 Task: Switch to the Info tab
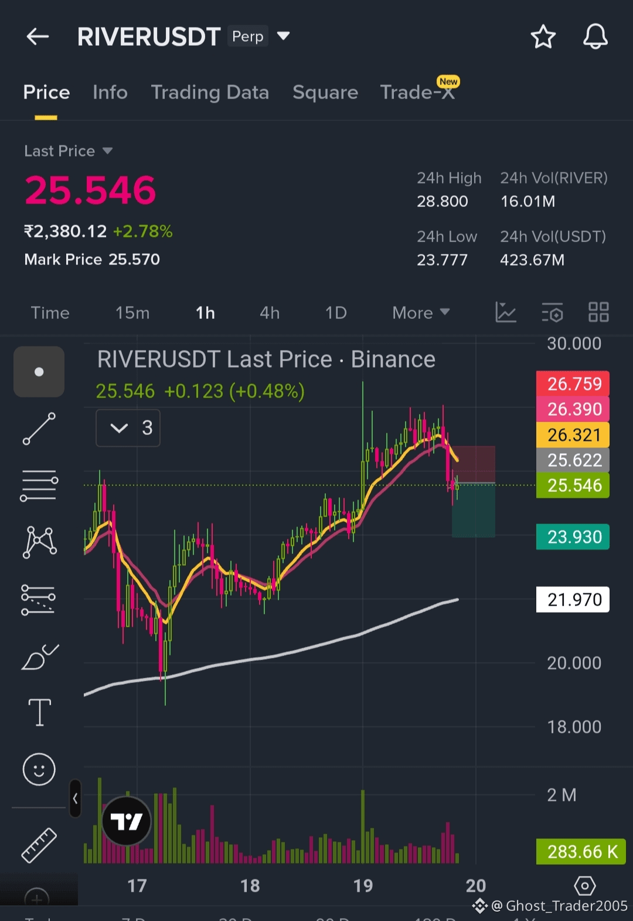coord(110,92)
